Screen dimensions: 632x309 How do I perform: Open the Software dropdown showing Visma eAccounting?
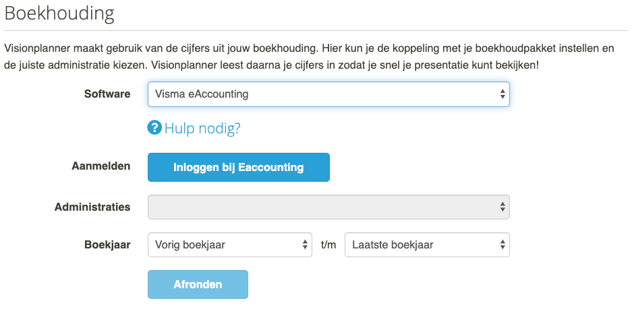point(328,94)
